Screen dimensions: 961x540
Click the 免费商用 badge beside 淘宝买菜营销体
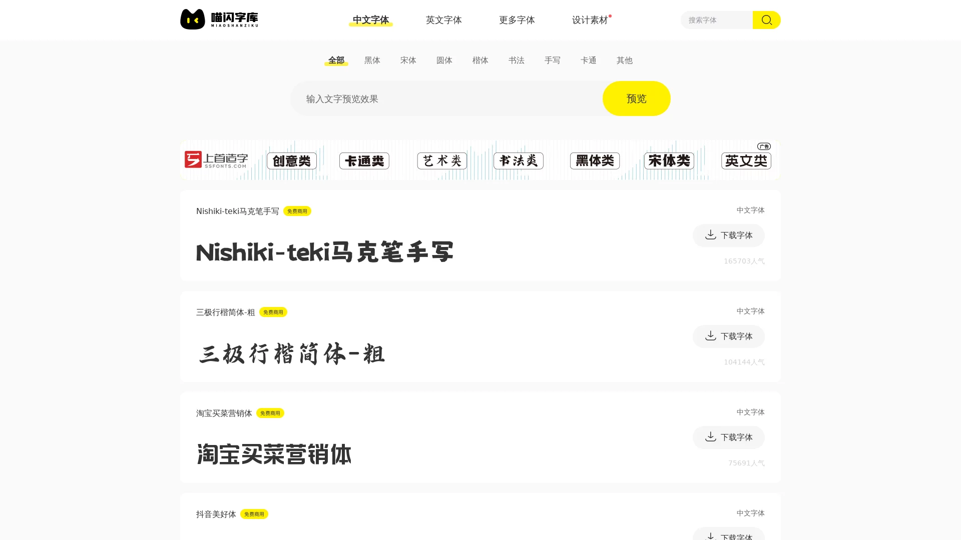271,413
